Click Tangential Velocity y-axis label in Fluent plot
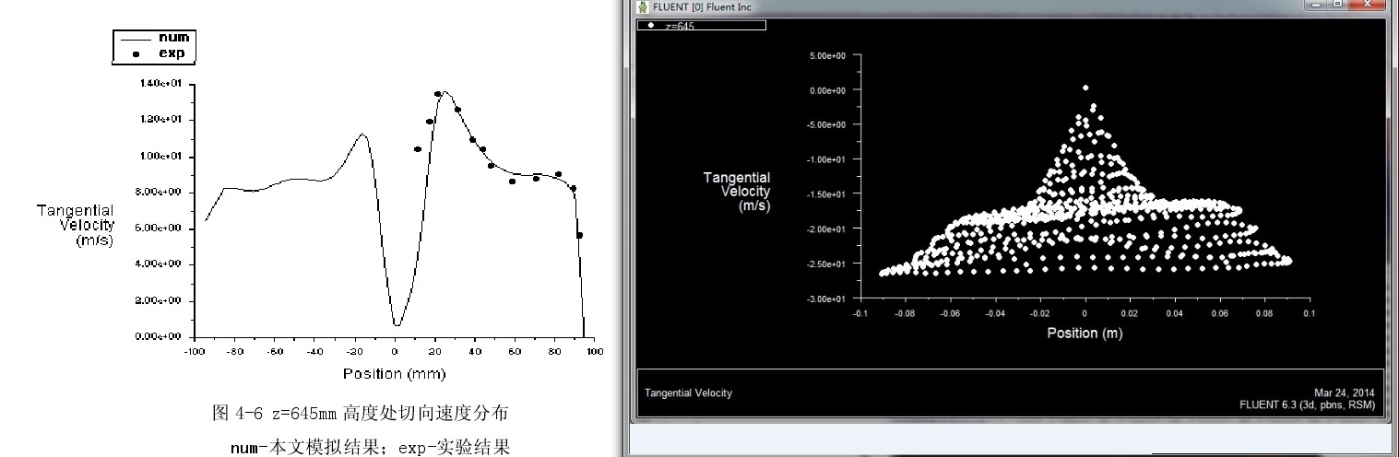The height and width of the screenshot is (457, 1399). point(736,191)
